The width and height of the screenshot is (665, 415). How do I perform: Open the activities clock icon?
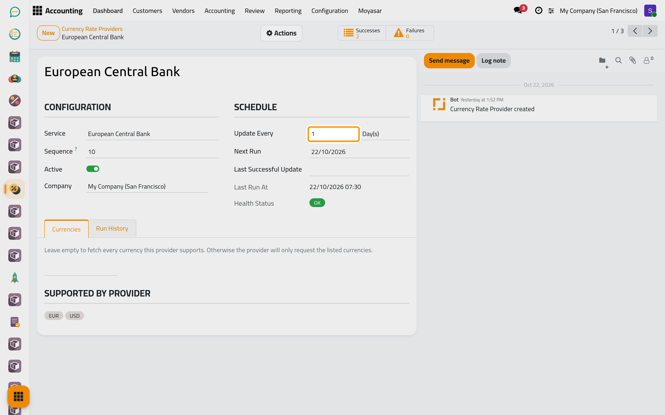pyautogui.click(x=539, y=11)
